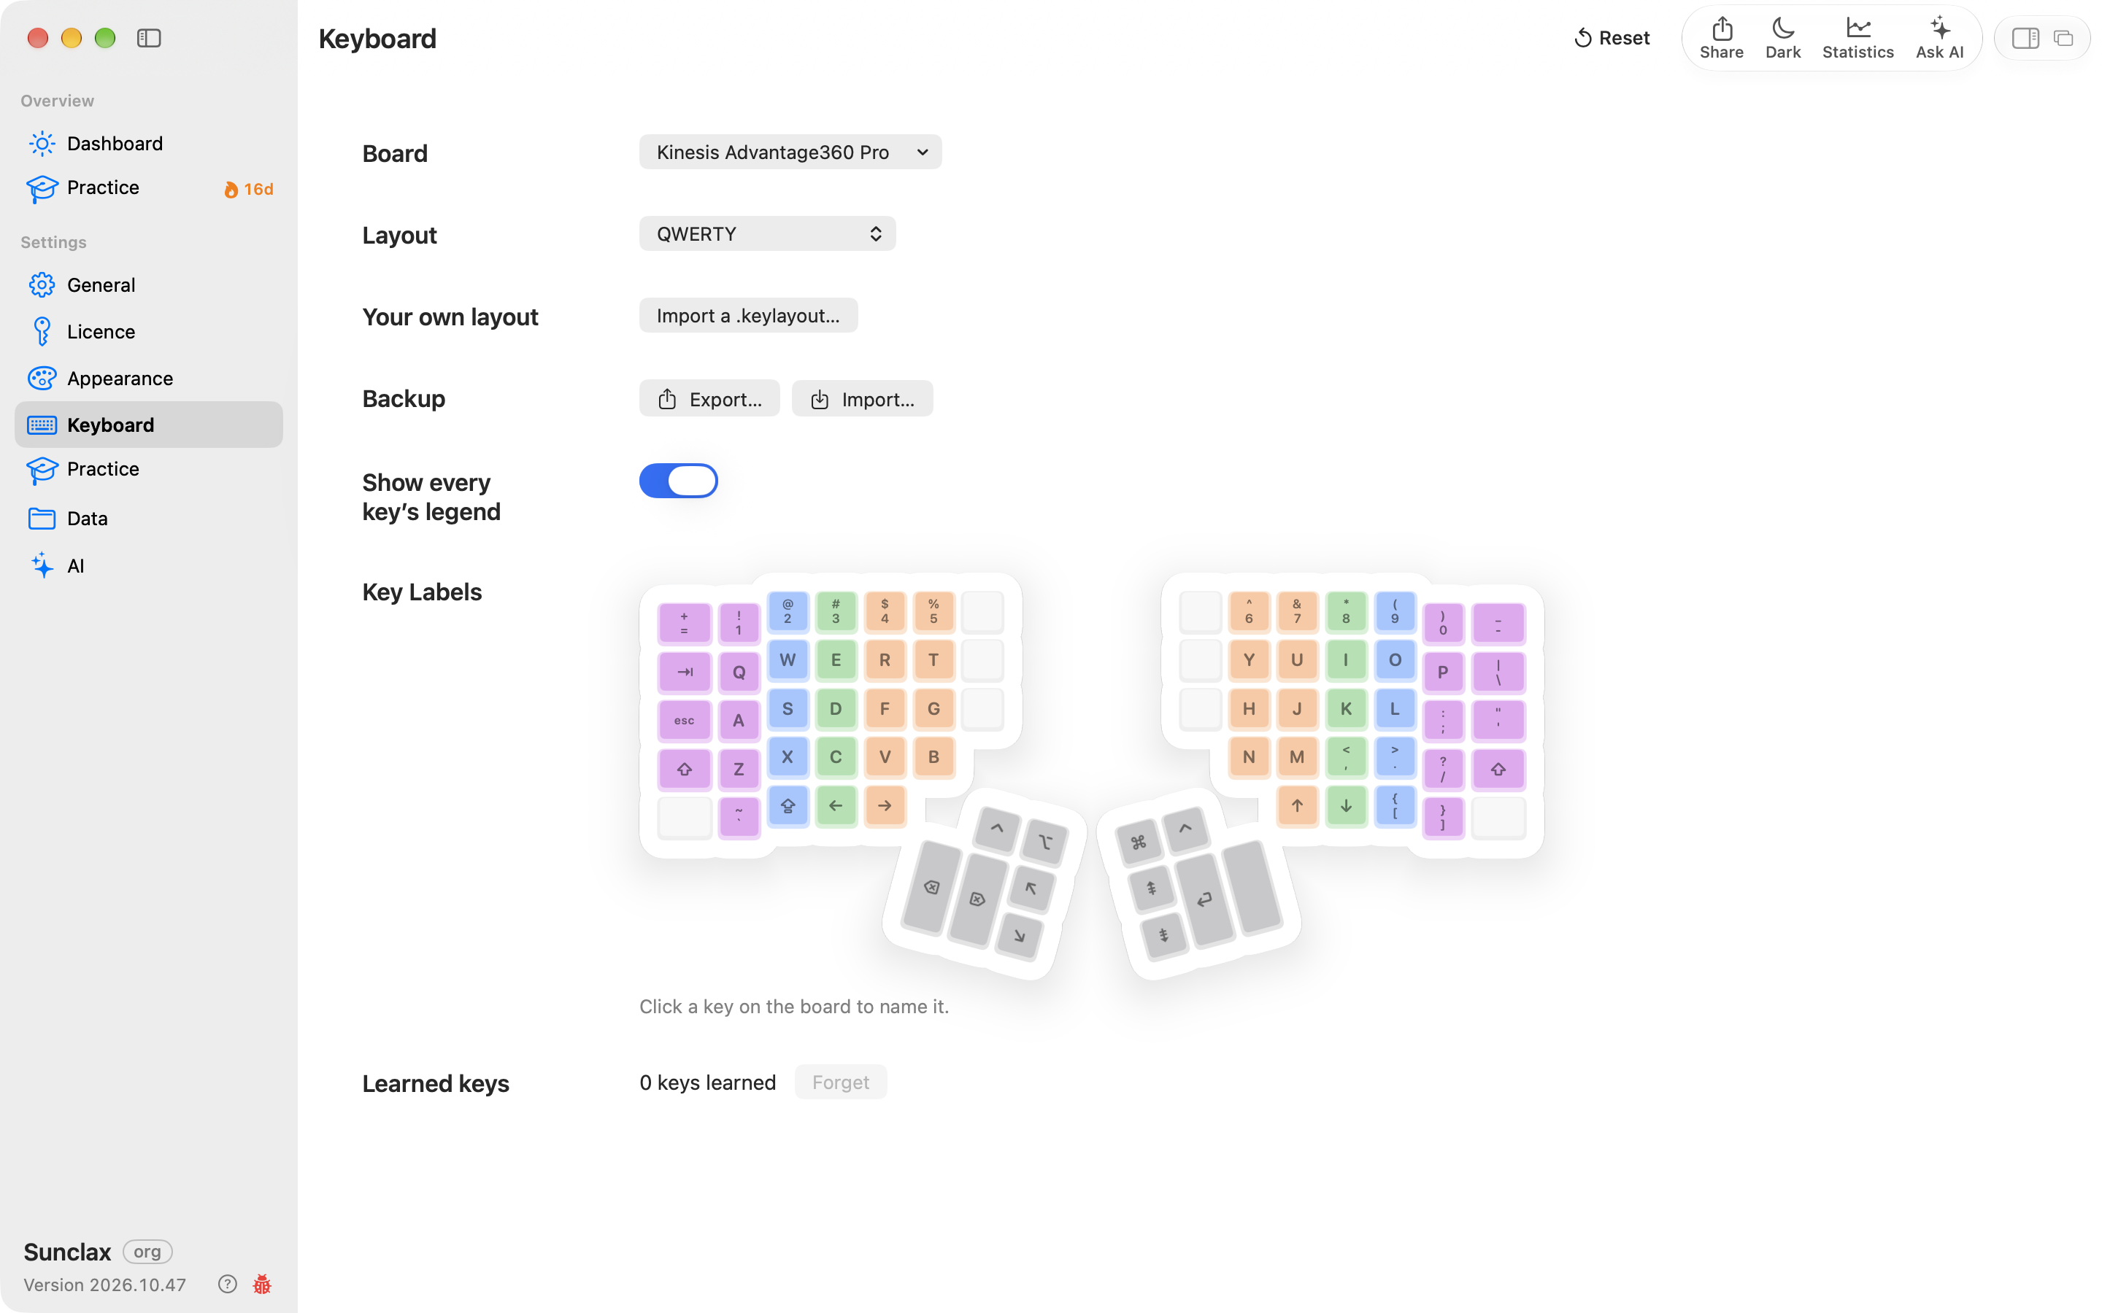Click Export… backup button
Image resolution: width=2102 pixels, height=1313 pixels.
coord(709,398)
